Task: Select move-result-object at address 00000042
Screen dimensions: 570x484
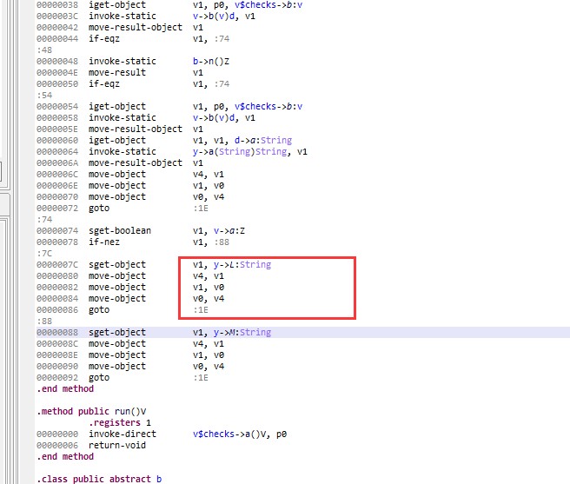Action: (136, 27)
